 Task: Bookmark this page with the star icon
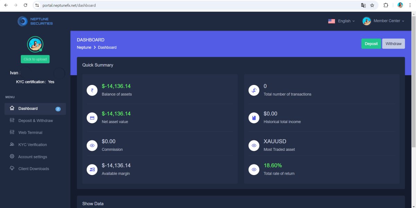pos(372,5)
